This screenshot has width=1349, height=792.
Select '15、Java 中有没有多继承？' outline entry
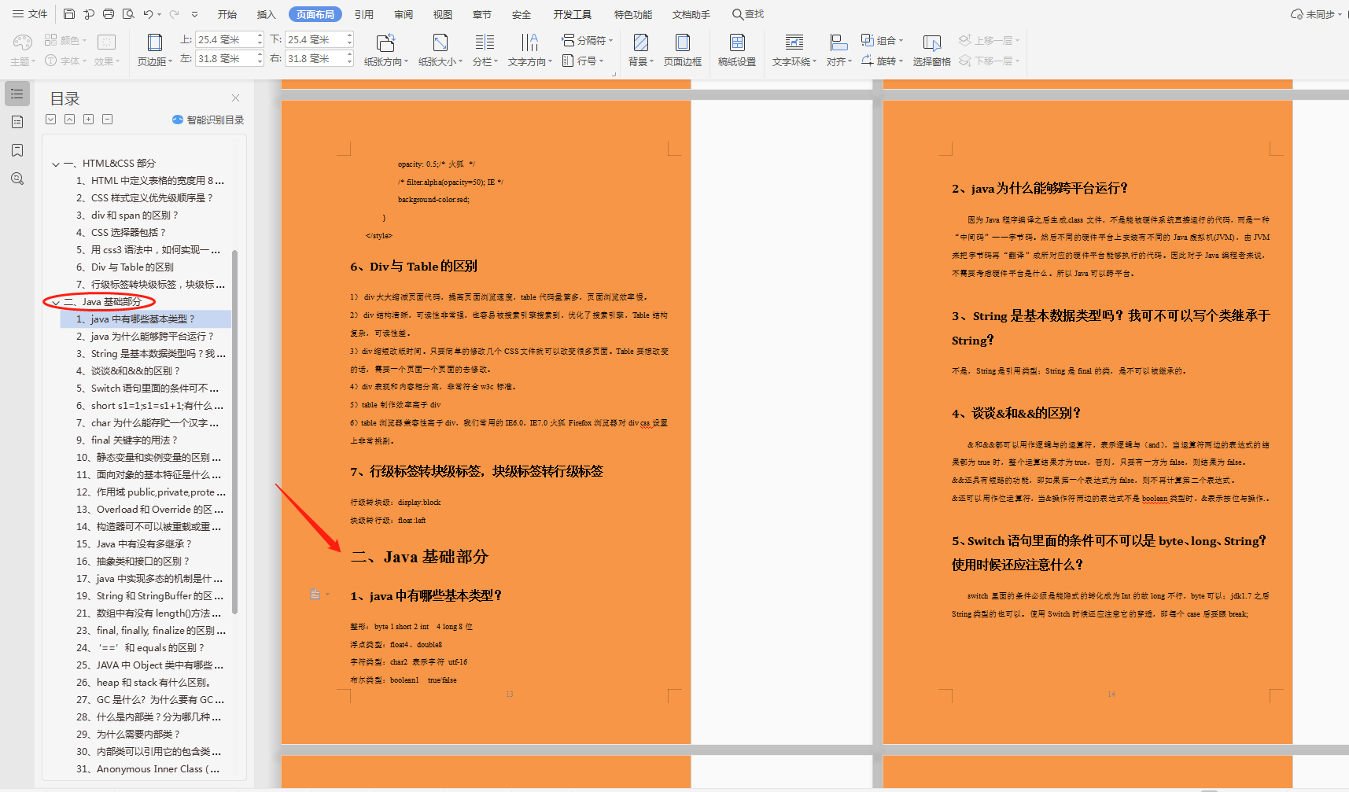(x=134, y=544)
